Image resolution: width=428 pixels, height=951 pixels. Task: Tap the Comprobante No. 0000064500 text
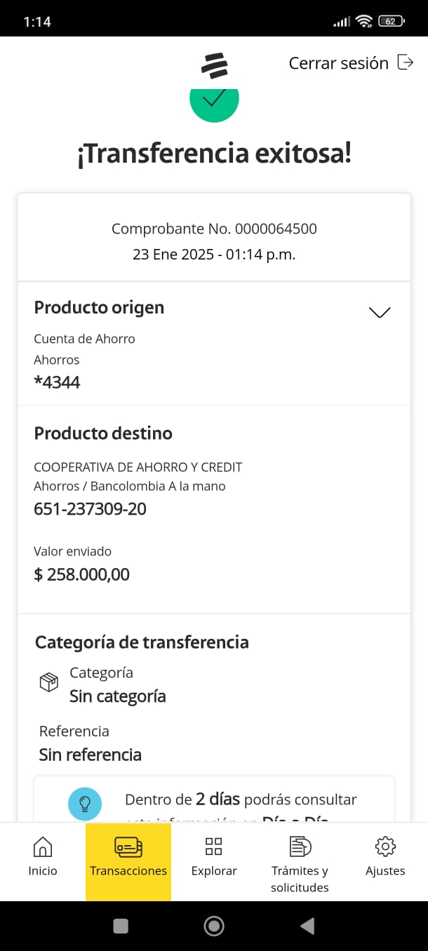[214, 229]
